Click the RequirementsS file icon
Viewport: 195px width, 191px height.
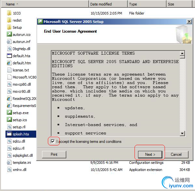pyautogui.click(x=9, y=106)
